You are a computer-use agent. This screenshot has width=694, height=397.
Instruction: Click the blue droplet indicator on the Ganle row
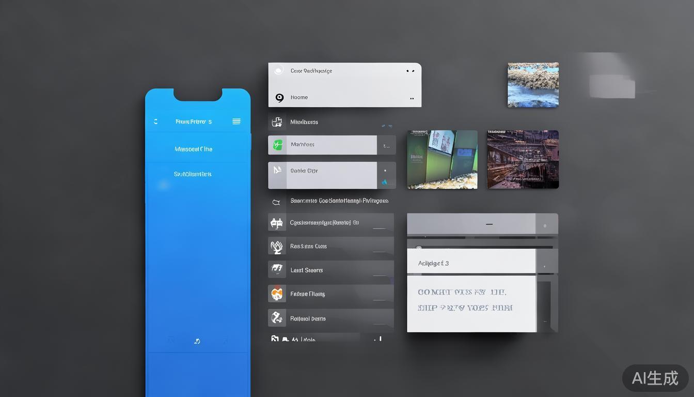click(x=385, y=182)
